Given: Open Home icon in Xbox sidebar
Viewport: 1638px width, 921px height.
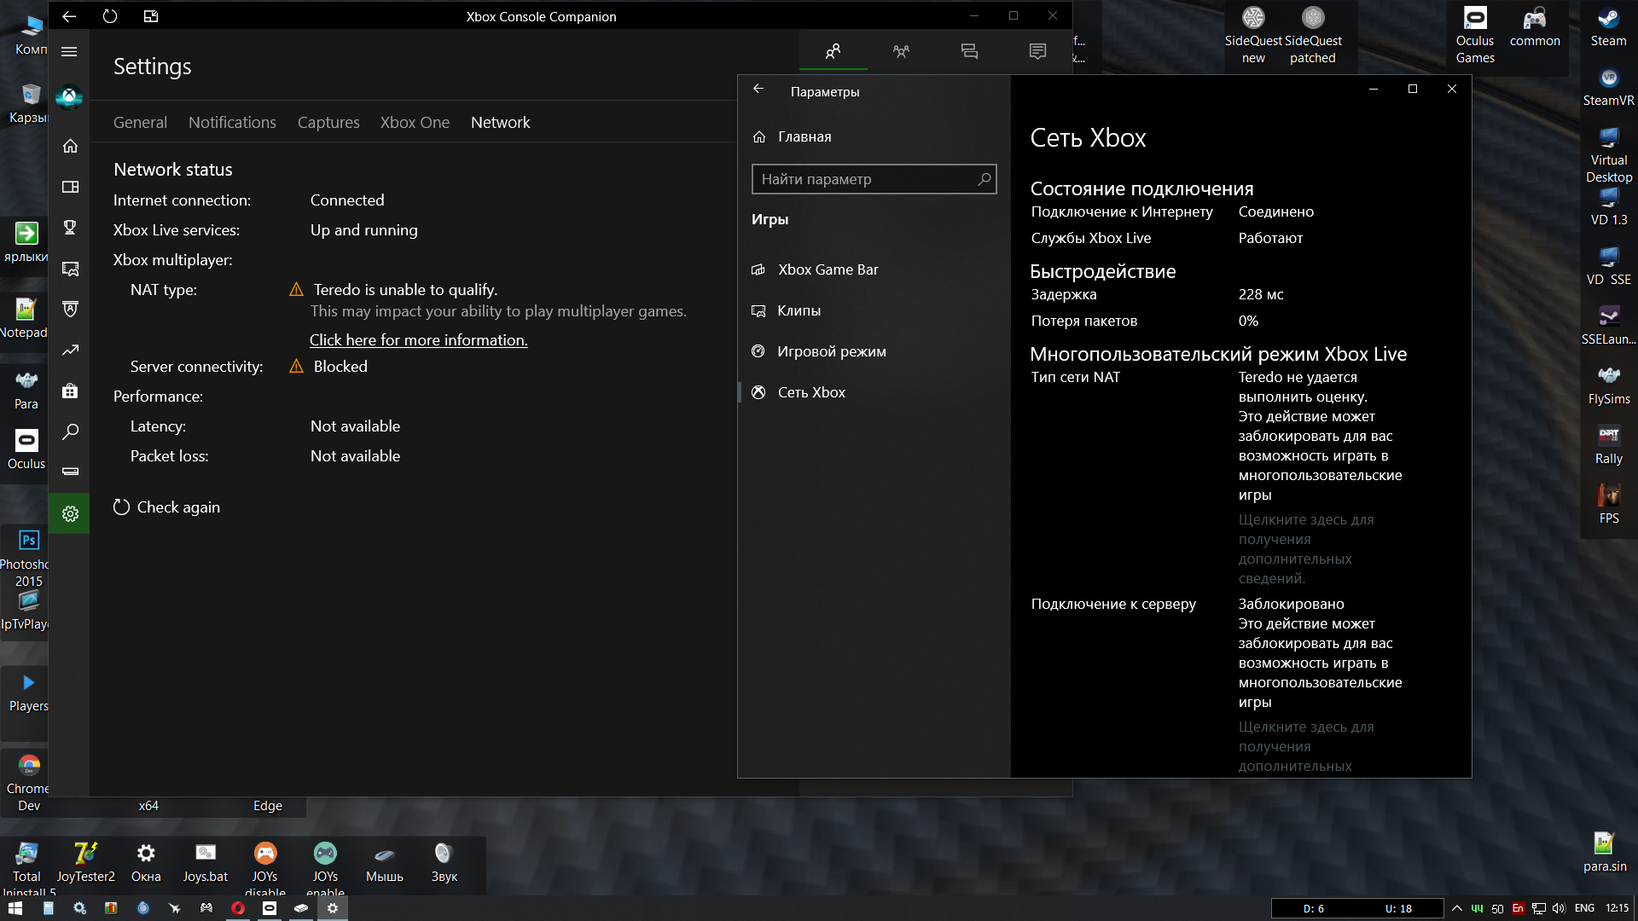Looking at the screenshot, I should (x=70, y=146).
